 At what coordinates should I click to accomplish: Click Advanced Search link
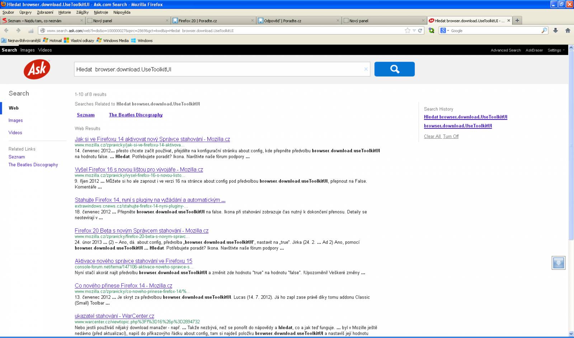[506, 50]
